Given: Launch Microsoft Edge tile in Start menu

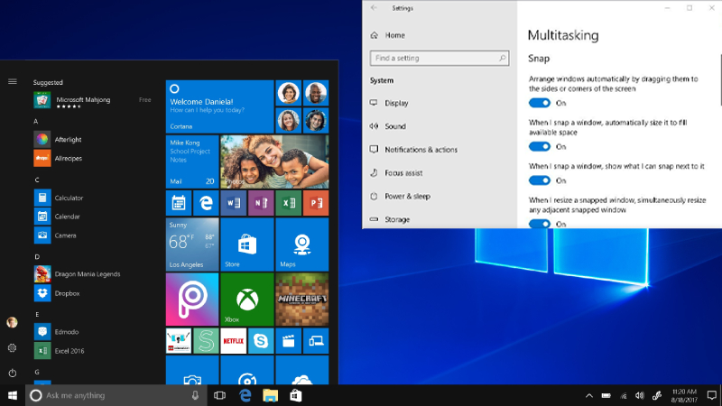Looking at the screenshot, I should click(x=206, y=203).
